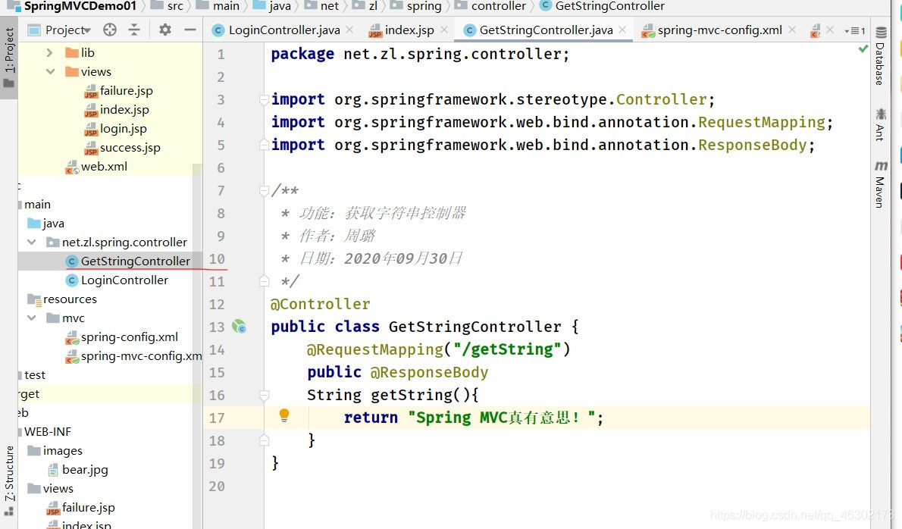Click line number 17 in gutter
This screenshot has height=529, width=902.
click(x=217, y=418)
